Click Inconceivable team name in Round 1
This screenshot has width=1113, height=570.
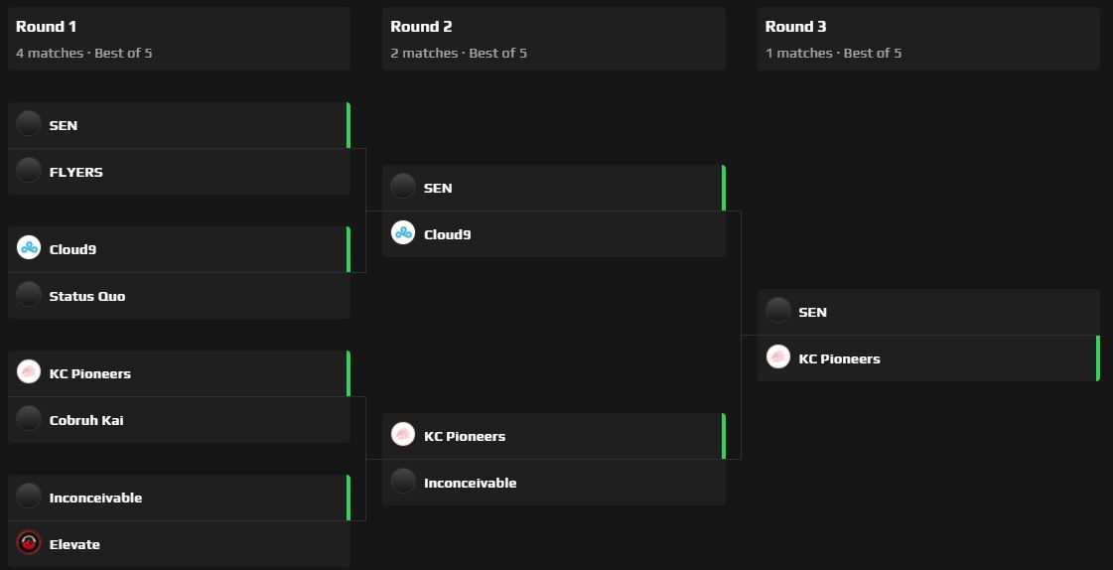pos(95,498)
